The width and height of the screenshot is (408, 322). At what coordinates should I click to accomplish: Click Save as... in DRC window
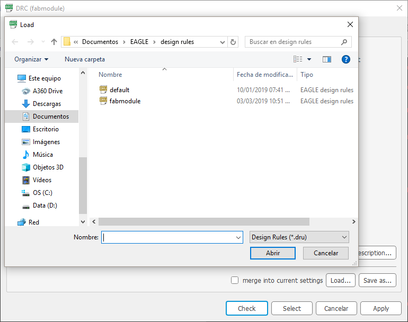click(x=377, y=280)
